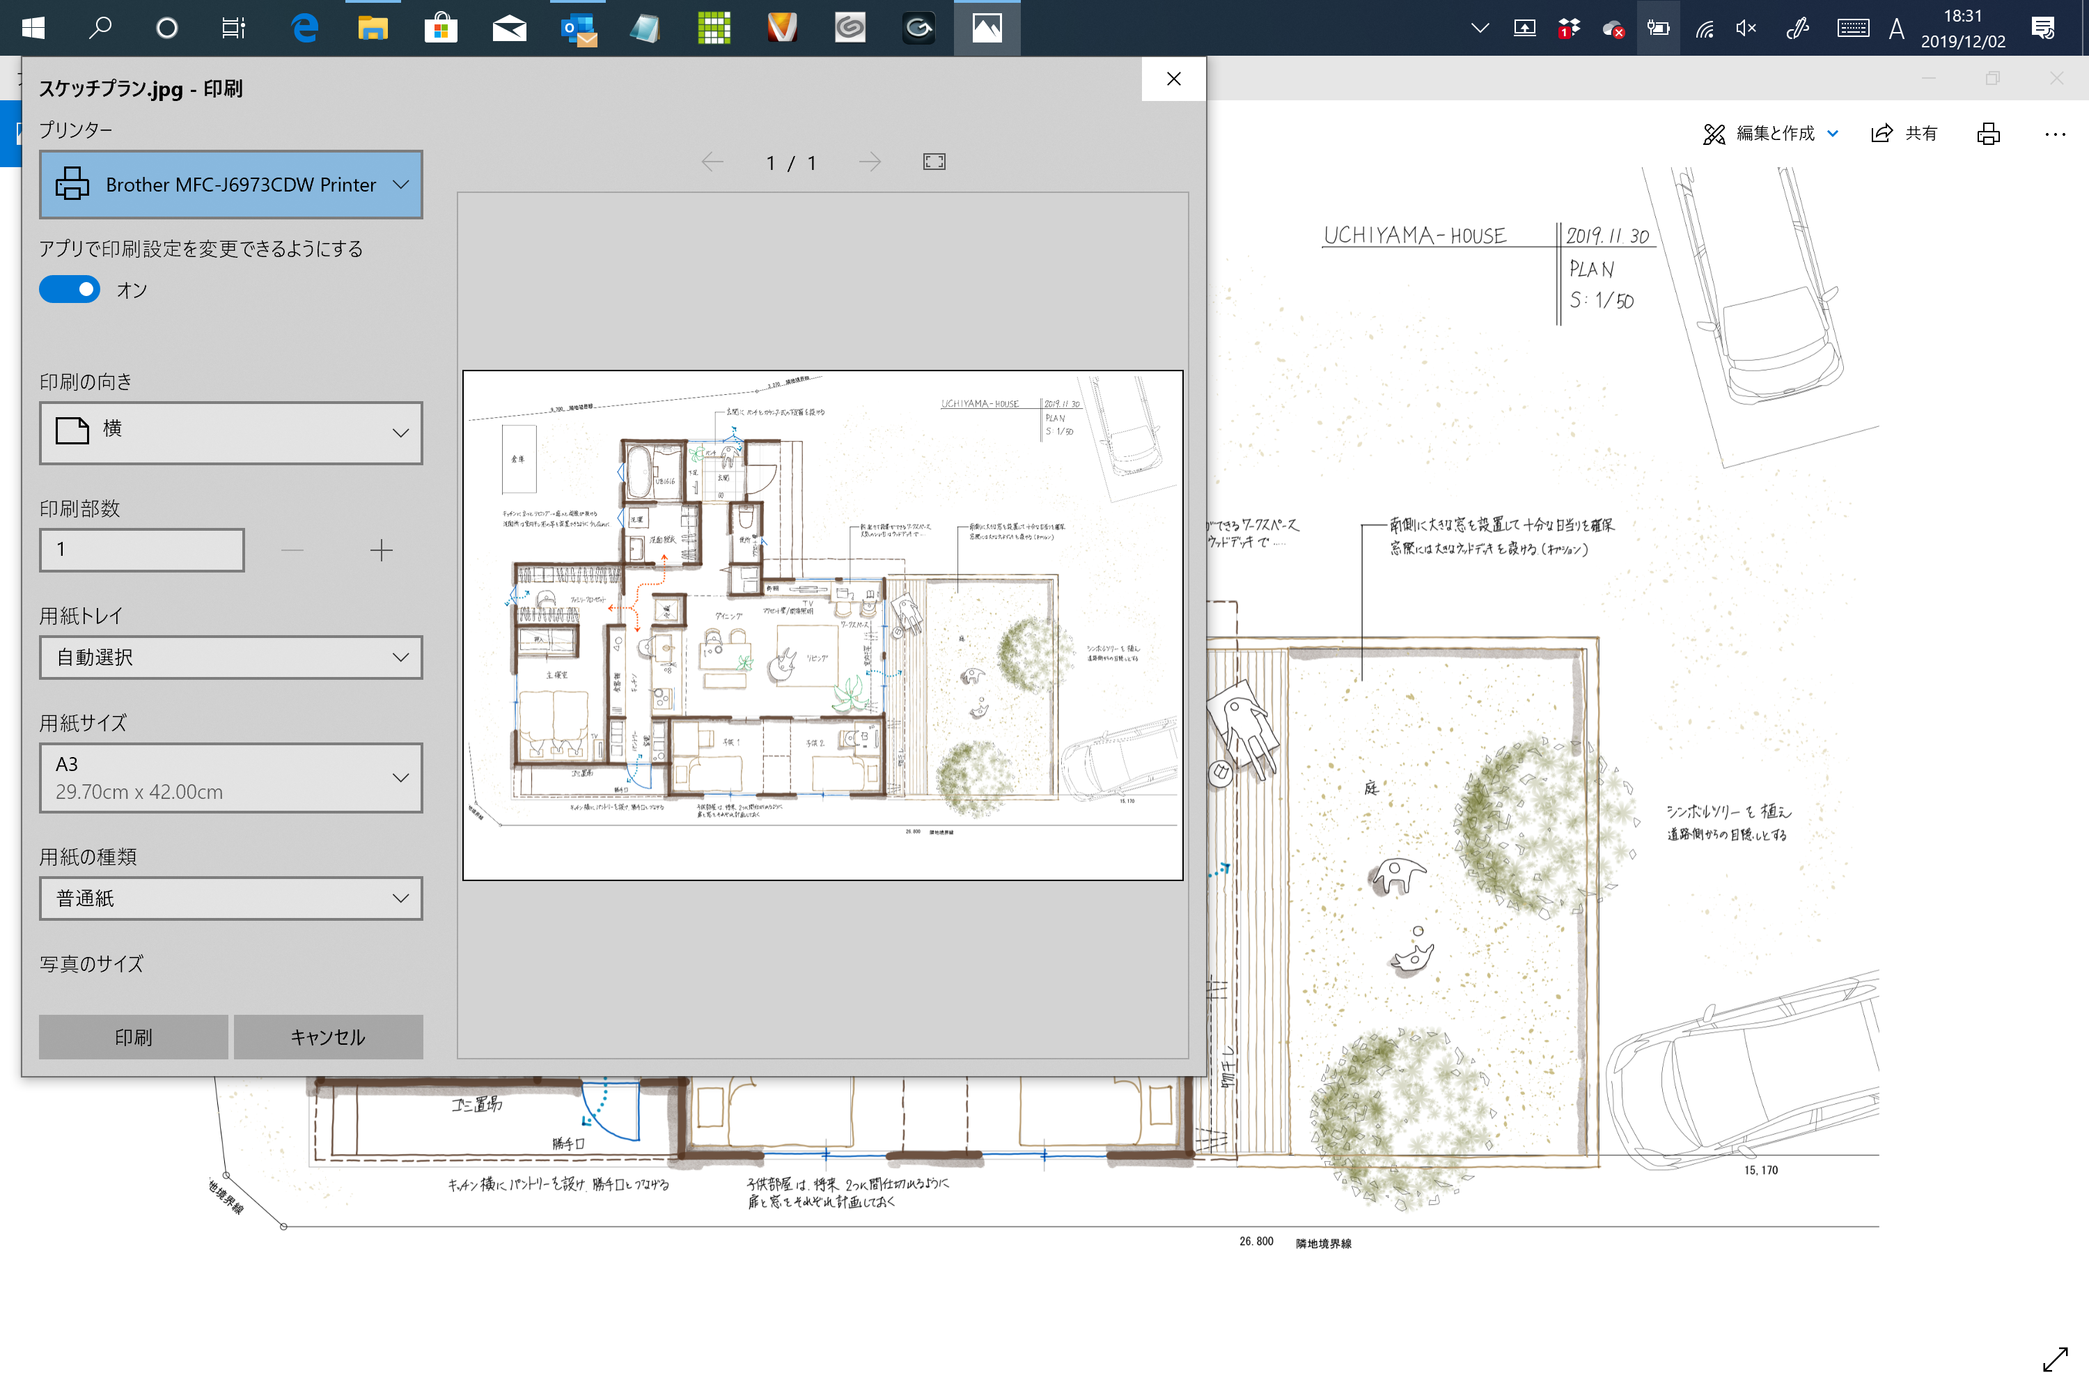Open the touch keyboard tray icon
This screenshot has width=2089, height=1393.
tap(1853, 28)
